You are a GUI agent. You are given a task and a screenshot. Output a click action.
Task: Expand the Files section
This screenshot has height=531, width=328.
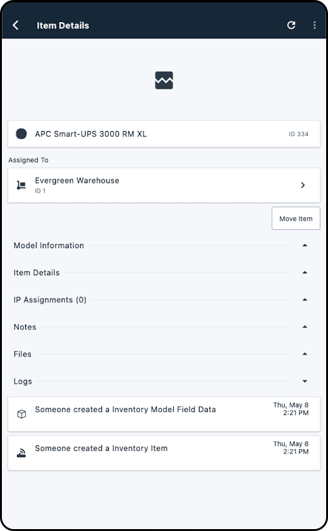pyautogui.click(x=305, y=354)
